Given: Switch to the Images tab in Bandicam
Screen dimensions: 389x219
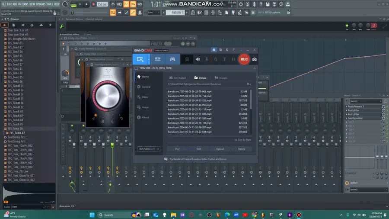Looking at the screenshot, I should [x=221, y=78].
